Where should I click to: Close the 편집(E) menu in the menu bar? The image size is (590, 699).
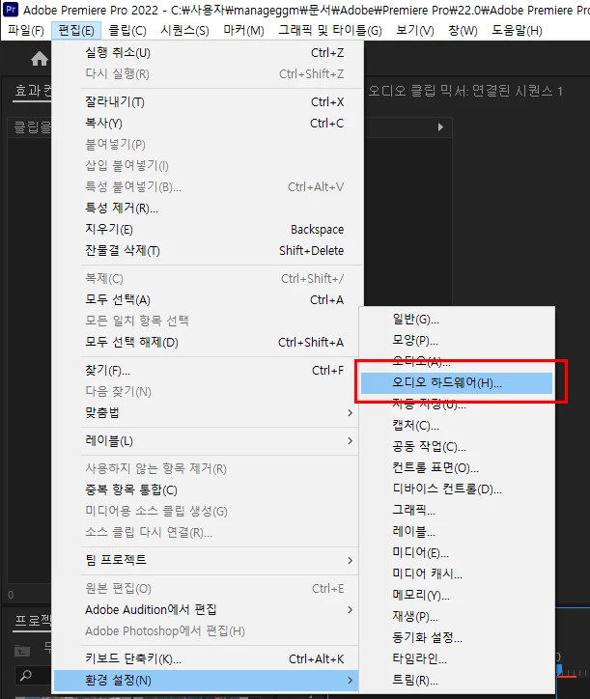coord(76,30)
